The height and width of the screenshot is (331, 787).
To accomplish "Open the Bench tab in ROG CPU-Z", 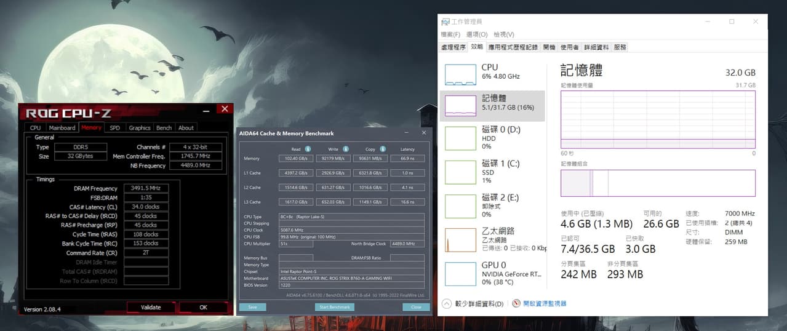I will 164,128.
